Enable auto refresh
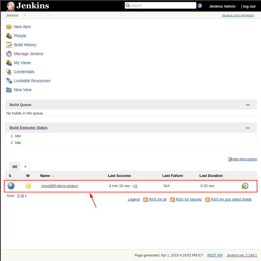The width and height of the screenshot is (261, 261). point(238,15)
